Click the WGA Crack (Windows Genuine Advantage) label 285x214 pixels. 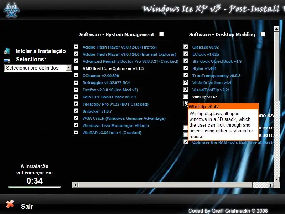pos(124,118)
